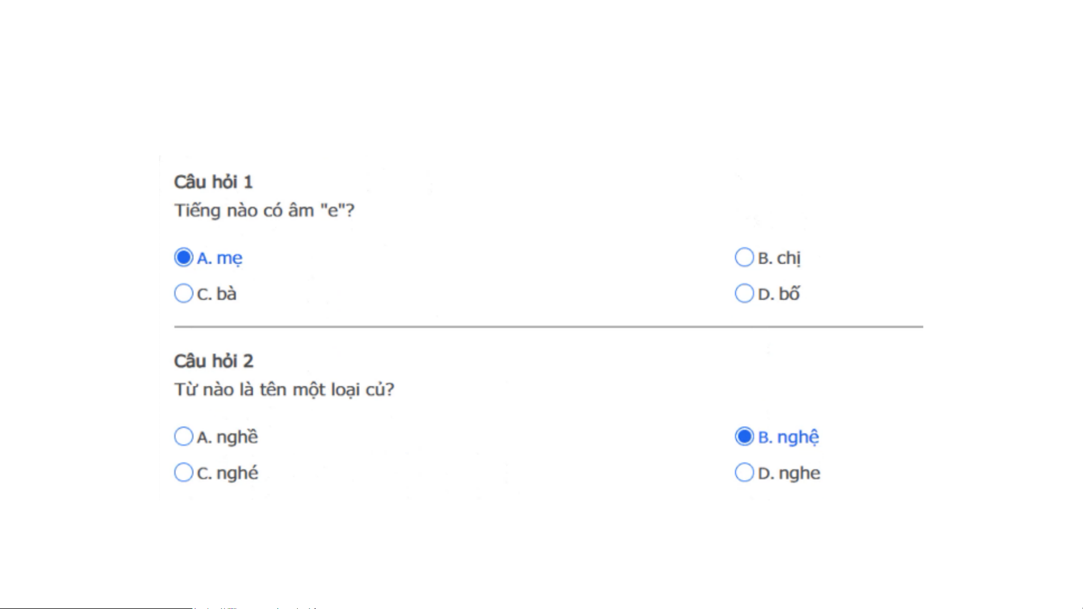Choose the radio circle beside C. bà
1083x609 pixels.
pyautogui.click(x=184, y=294)
